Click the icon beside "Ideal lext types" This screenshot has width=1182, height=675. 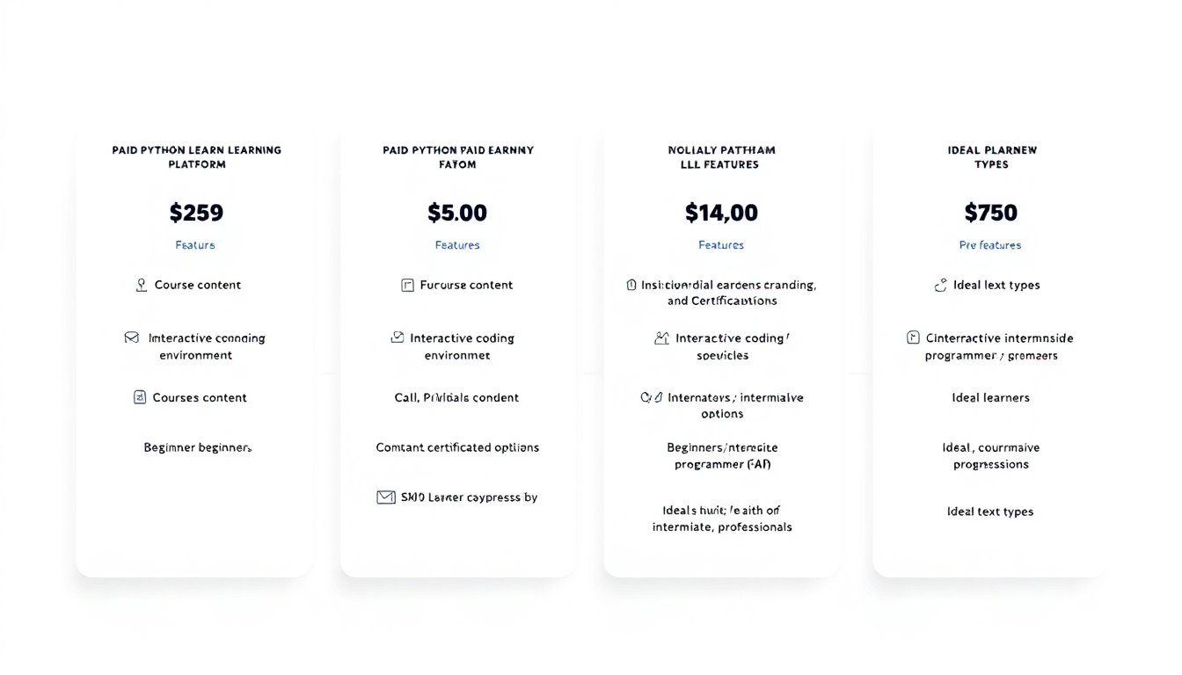(940, 285)
